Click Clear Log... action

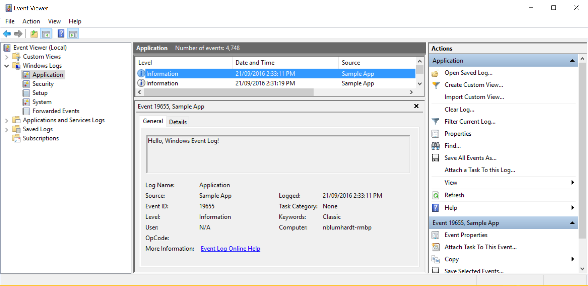pos(459,109)
